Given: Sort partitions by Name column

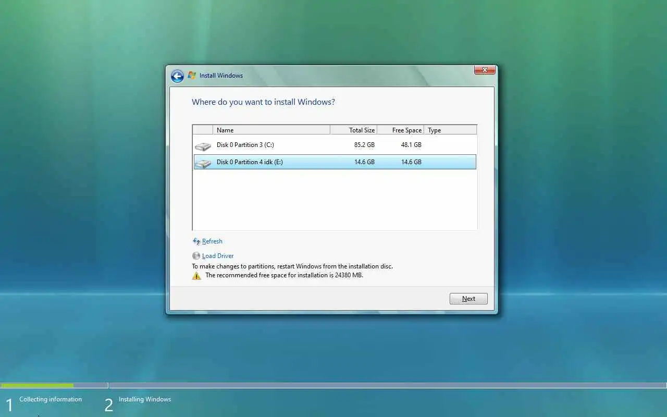Looking at the screenshot, I should [x=271, y=130].
